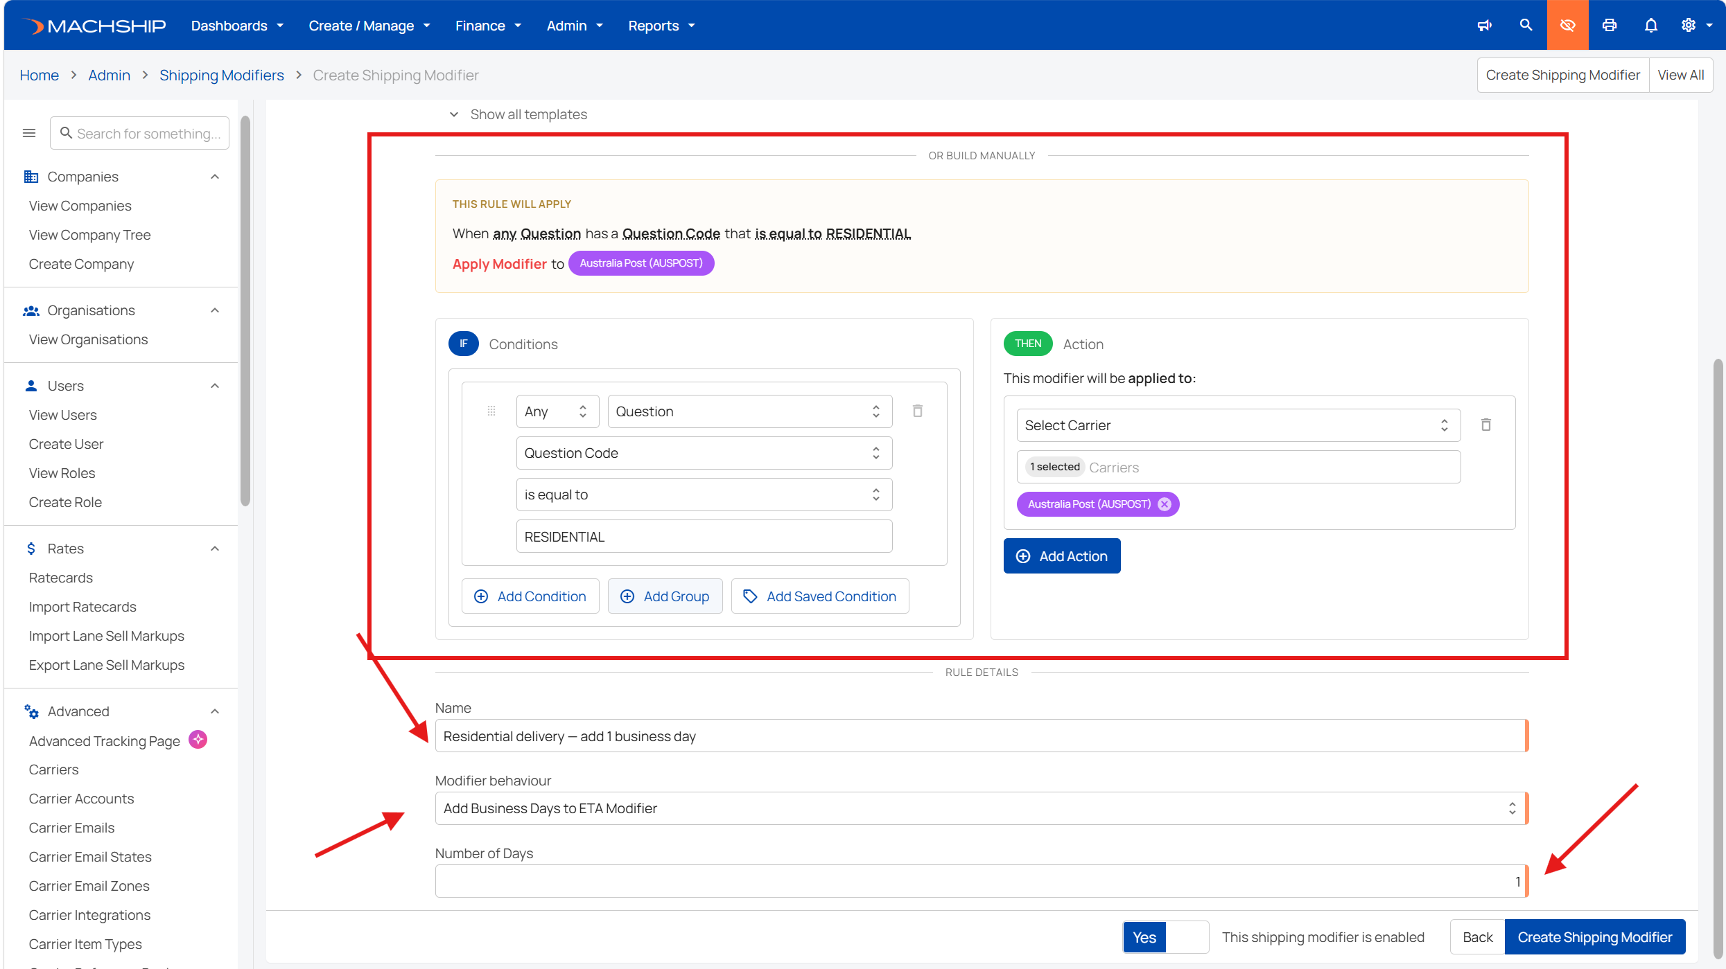Click Add Saved Condition button

pos(820,596)
